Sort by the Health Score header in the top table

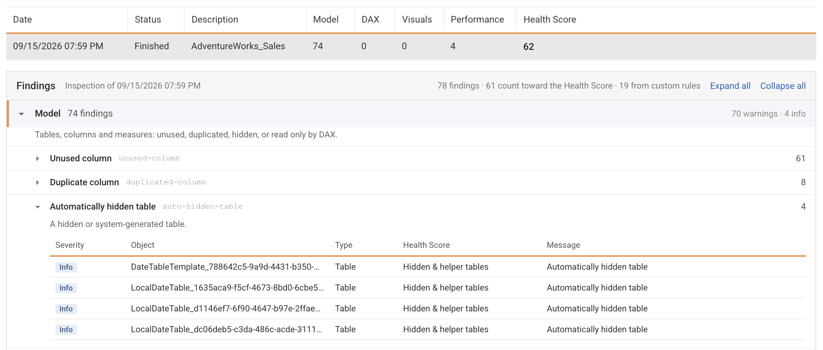pos(550,19)
